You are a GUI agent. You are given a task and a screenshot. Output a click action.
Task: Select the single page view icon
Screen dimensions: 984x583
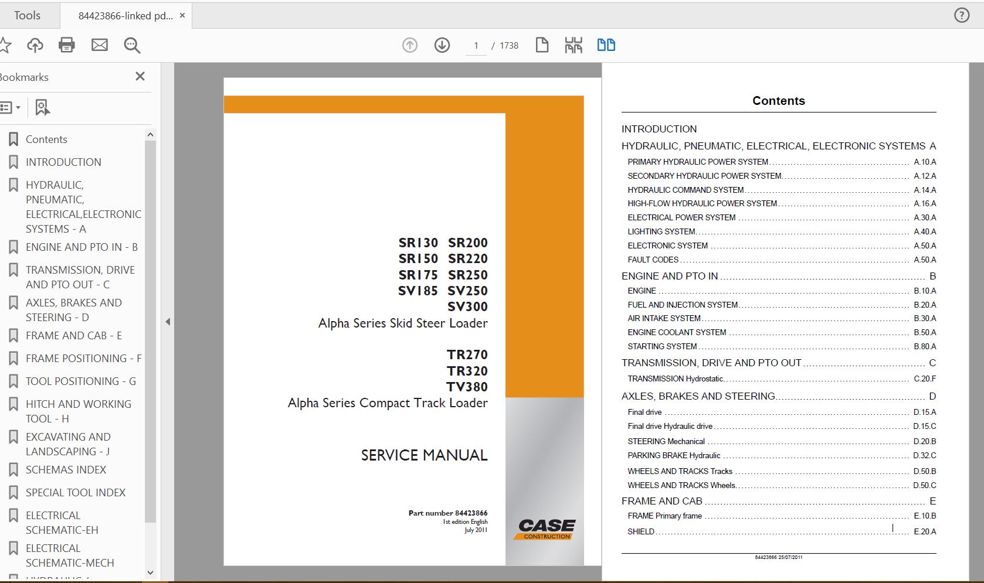pos(542,45)
